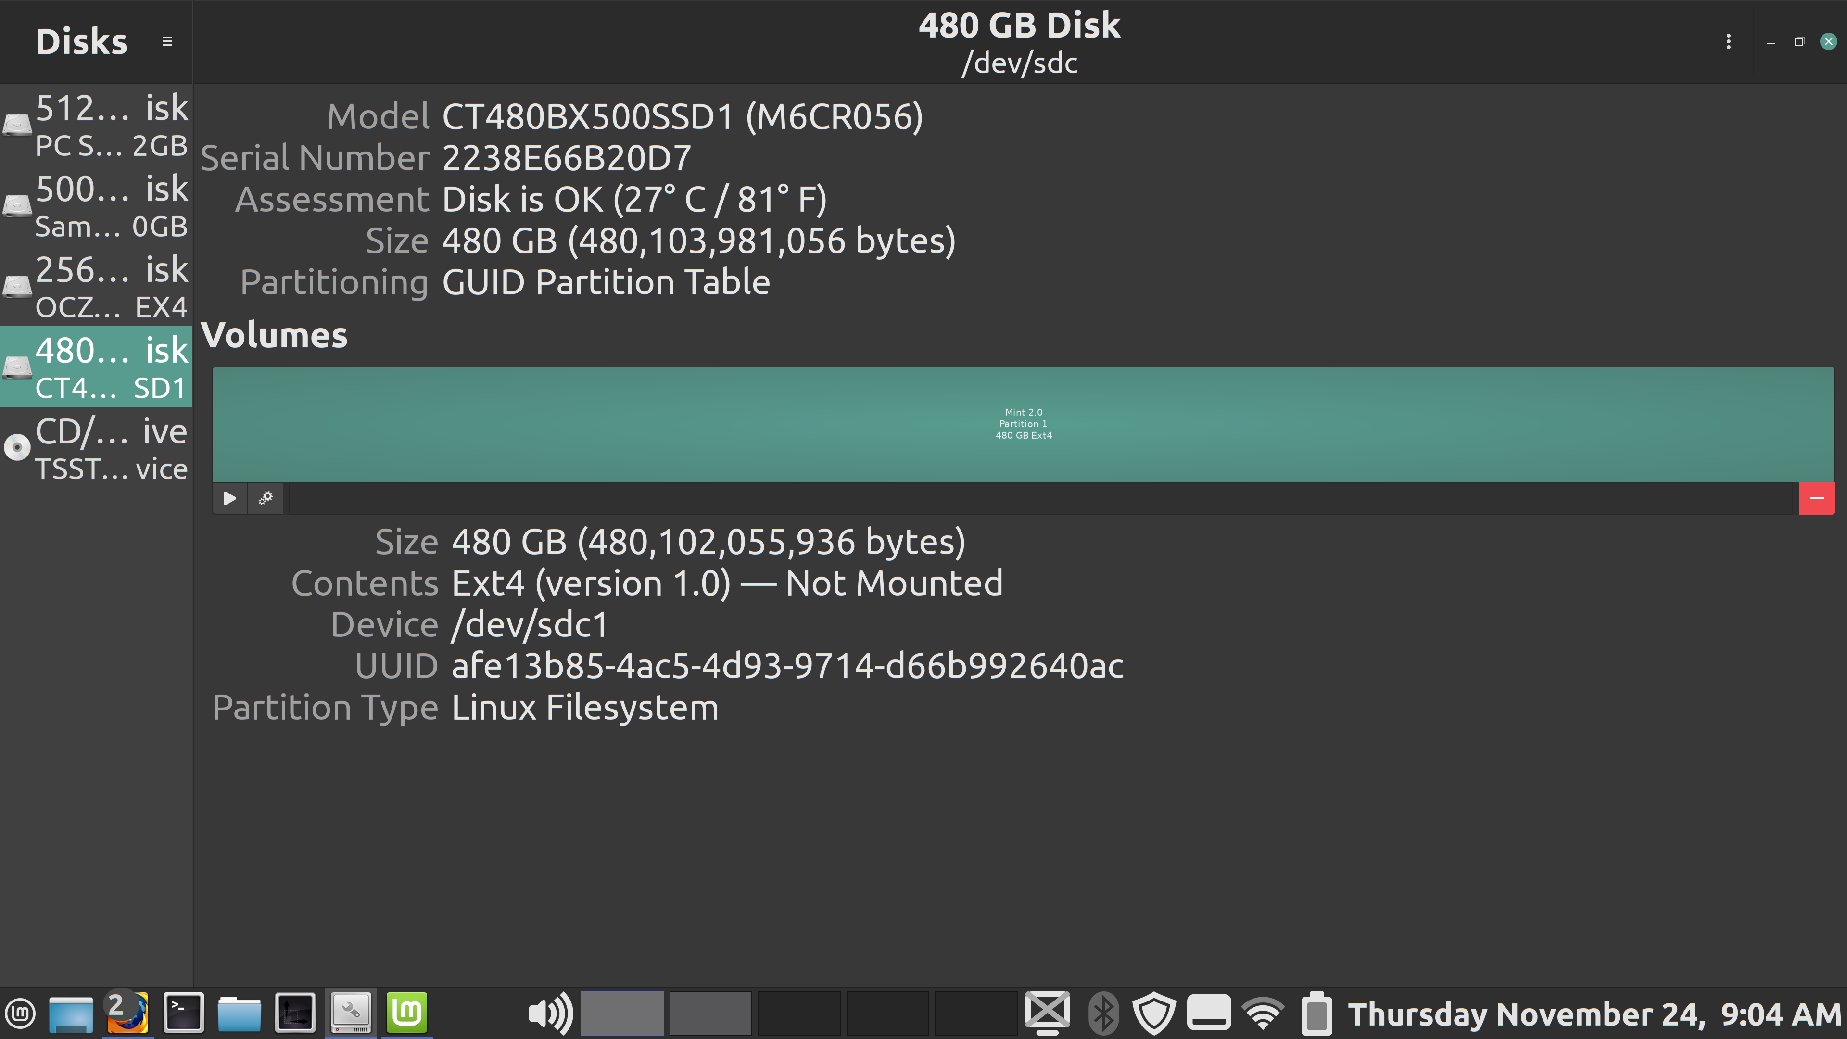Close the Disks window
This screenshot has height=1039, width=1847.
(1828, 41)
